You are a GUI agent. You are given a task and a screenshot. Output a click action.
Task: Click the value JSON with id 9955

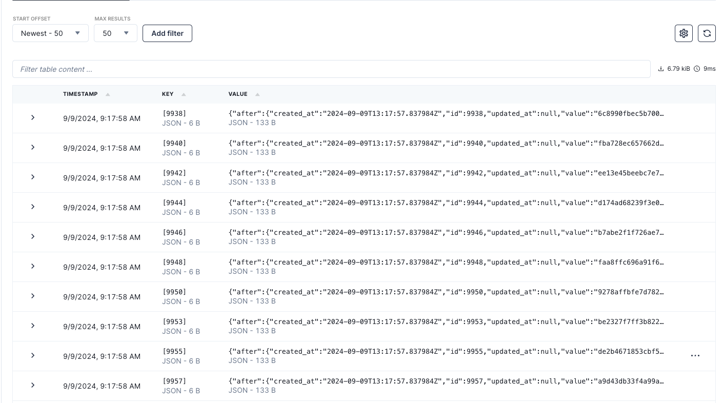pyautogui.click(x=447, y=351)
